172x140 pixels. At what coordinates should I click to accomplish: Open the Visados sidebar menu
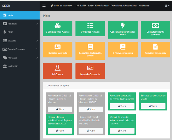click(x=20, y=41)
